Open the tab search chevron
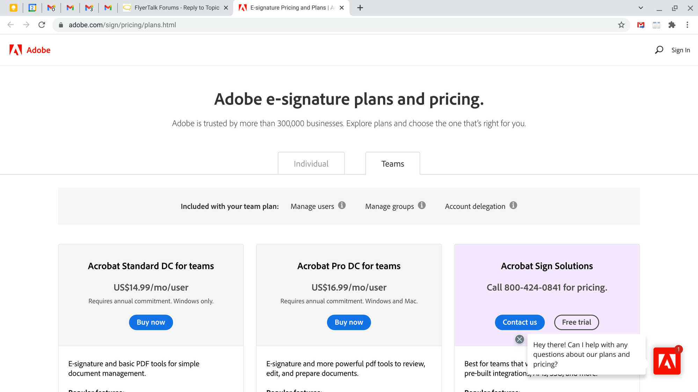 tap(641, 7)
